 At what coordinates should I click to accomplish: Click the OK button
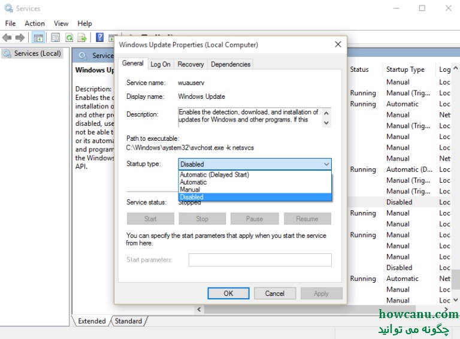[x=228, y=293]
